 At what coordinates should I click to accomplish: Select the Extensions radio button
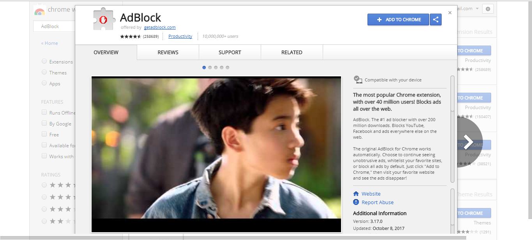coord(44,61)
